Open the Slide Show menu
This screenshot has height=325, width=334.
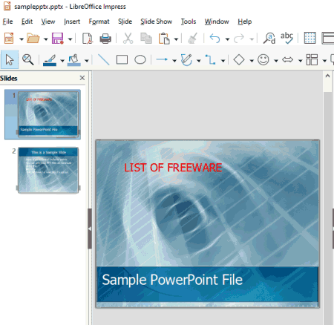click(157, 22)
